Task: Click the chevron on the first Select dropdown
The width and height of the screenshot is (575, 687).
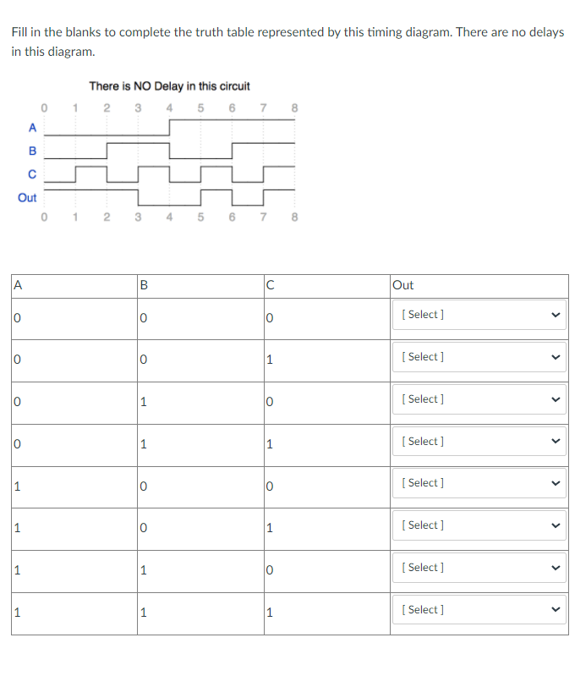Action: pyautogui.click(x=556, y=314)
